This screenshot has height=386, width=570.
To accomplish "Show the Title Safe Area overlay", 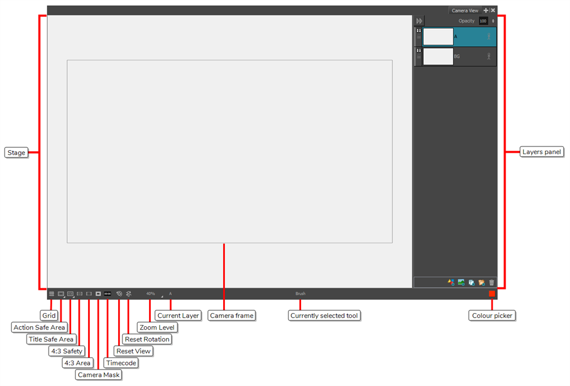I will (70, 293).
